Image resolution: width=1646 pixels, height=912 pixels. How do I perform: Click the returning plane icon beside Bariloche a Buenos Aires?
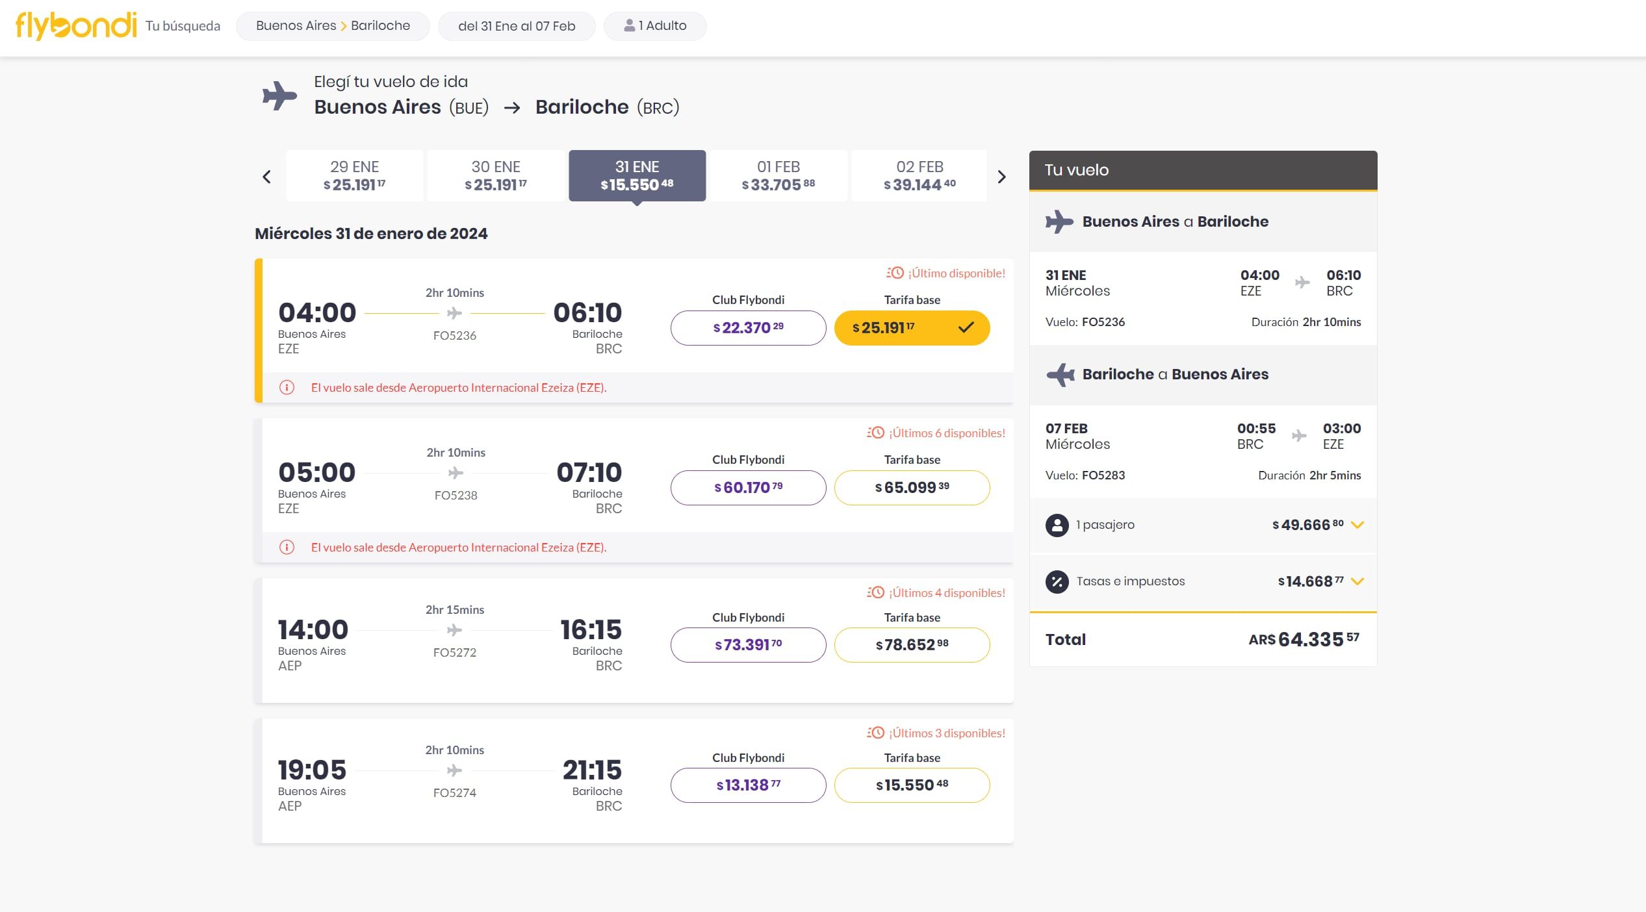(x=1060, y=375)
